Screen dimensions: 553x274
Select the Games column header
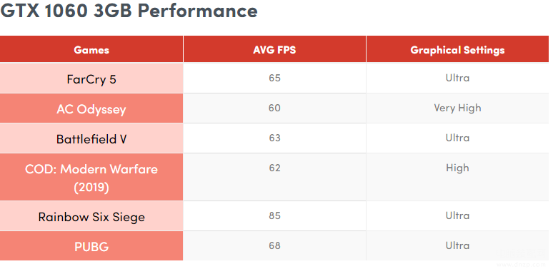tap(91, 49)
